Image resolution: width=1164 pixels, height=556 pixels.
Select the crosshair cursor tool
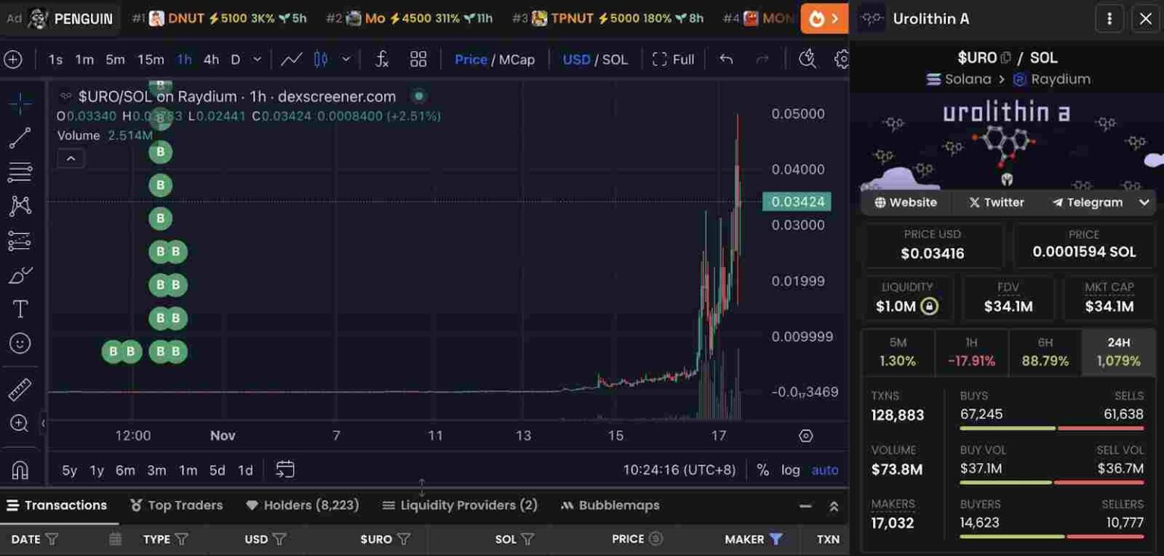point(20,104)
